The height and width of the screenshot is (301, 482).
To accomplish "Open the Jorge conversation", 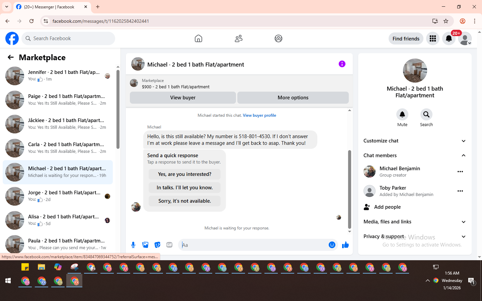I will 58,196.
